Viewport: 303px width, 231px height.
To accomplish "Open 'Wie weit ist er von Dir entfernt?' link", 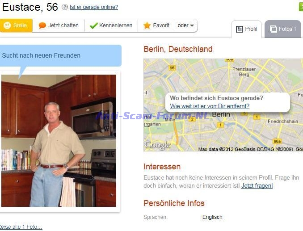I will pyautogui.click(x=210, y=106).
